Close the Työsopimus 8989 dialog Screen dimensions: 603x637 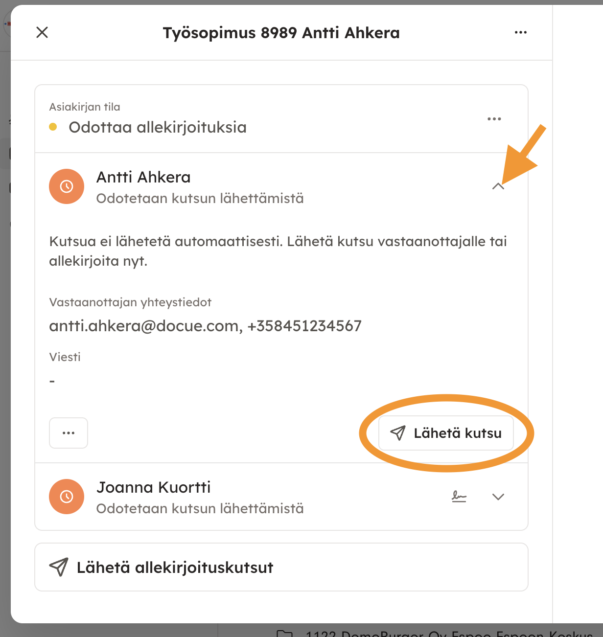(x=42, y=33)
